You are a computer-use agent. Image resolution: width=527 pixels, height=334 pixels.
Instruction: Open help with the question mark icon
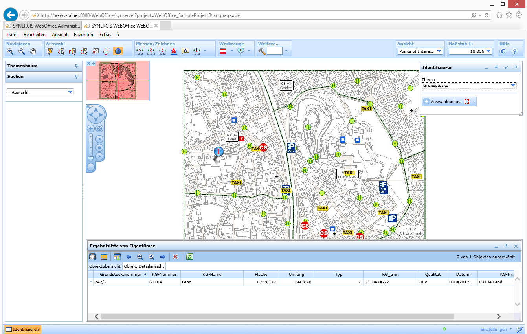pyautogui.click(x=514, y=51)
